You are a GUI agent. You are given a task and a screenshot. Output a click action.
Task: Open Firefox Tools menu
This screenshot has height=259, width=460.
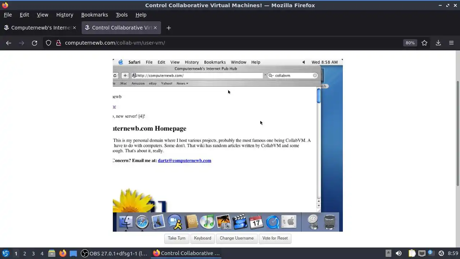[121, 15]
